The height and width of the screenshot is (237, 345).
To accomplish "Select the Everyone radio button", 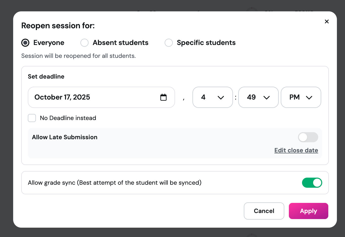I will [x=25, y=43].
